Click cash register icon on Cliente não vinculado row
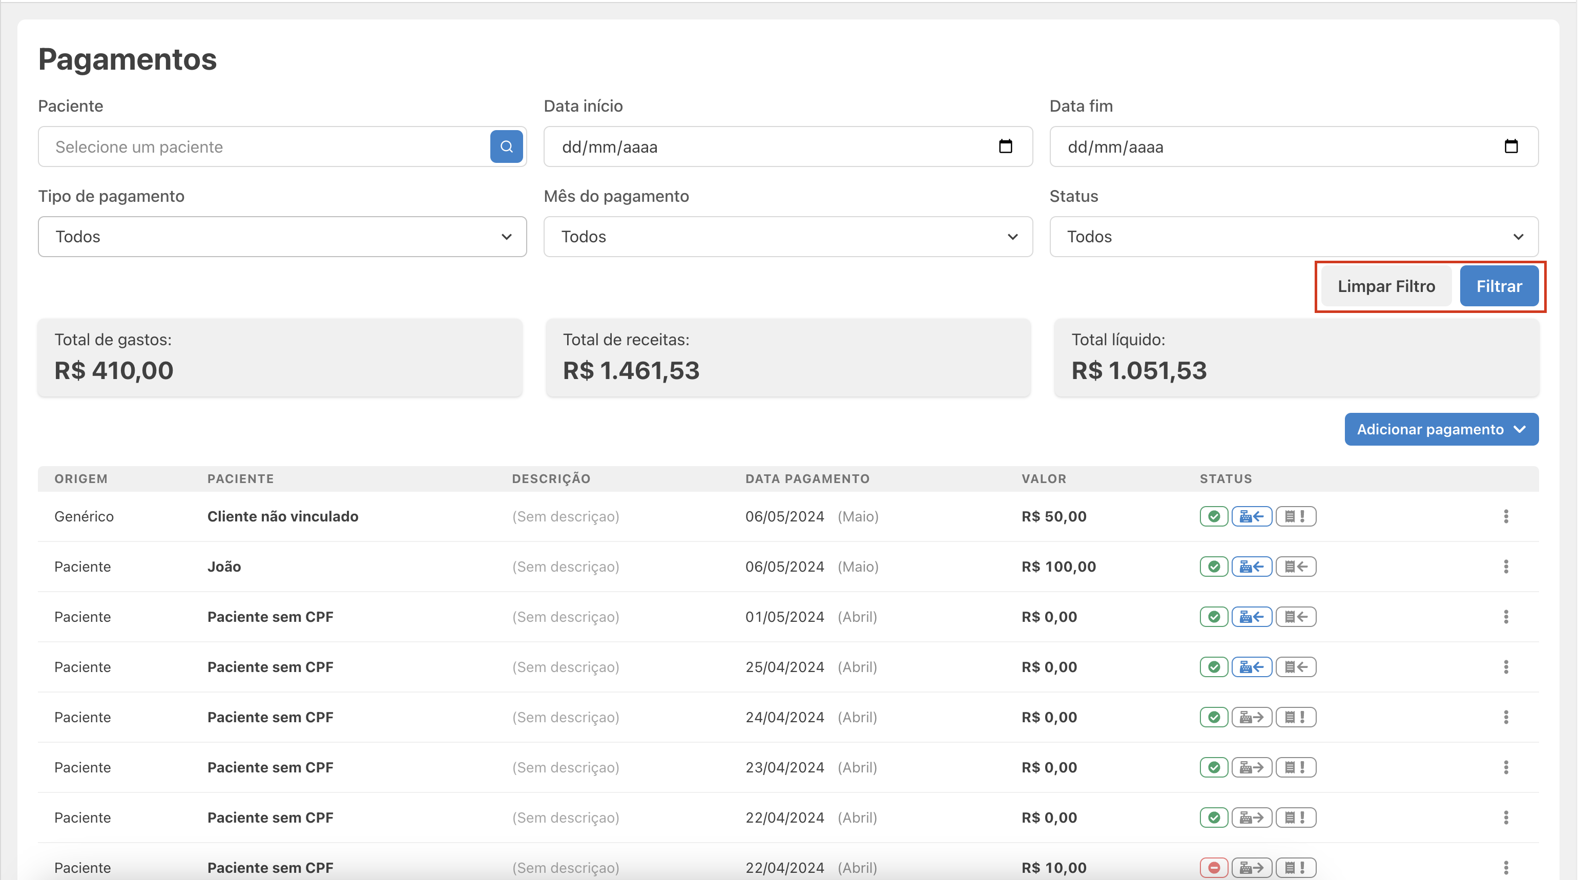The width and height of the screenshot is (1578, 880). pos(1252,516)
